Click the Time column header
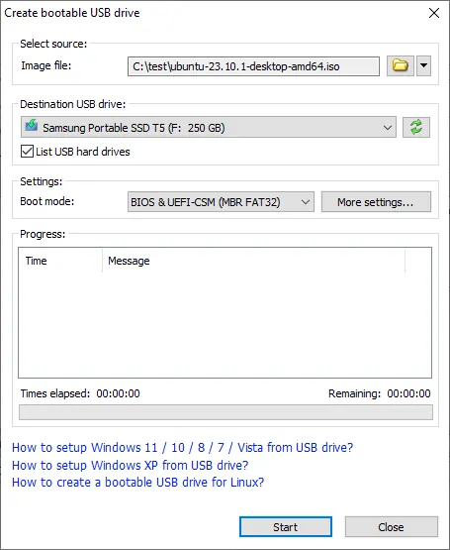 [x=60, y=261]
